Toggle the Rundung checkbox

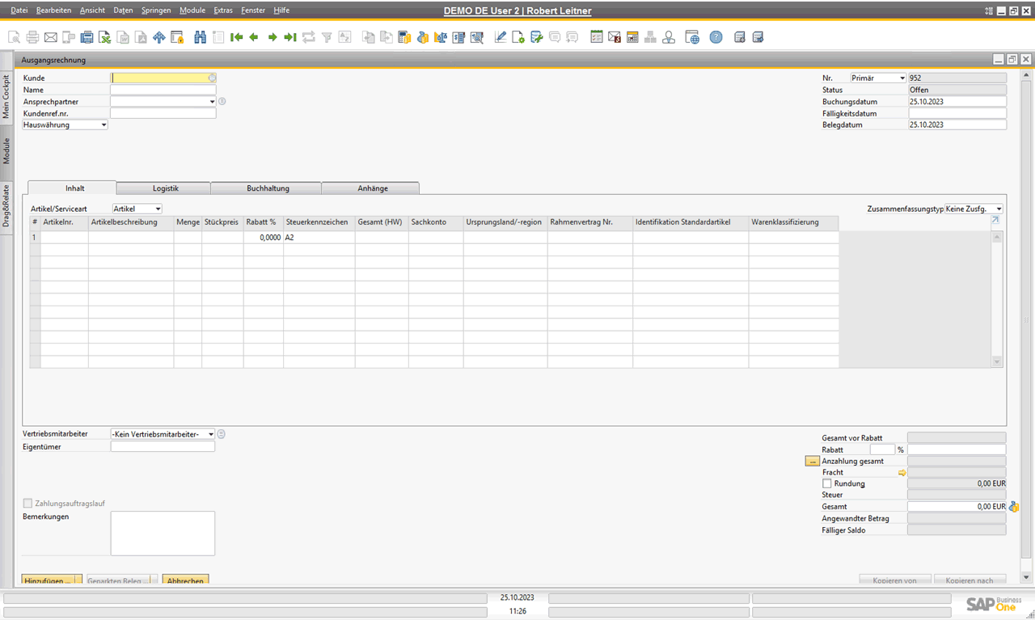coord(826,483)
